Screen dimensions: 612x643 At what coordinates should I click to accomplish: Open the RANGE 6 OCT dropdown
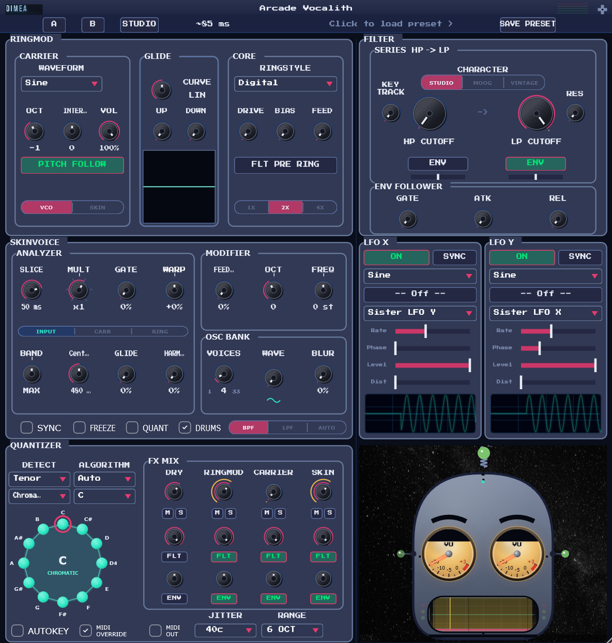pos(292,630)
